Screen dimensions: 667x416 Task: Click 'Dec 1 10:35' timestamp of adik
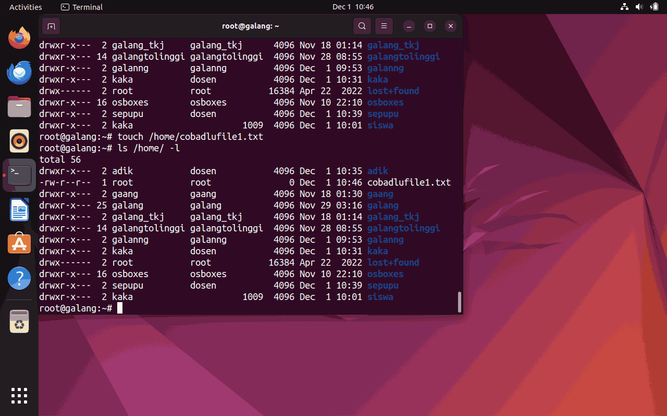point(331,171)
